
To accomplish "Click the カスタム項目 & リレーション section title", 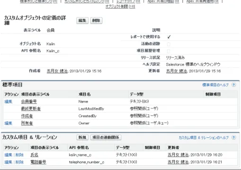I will point(30,137).
